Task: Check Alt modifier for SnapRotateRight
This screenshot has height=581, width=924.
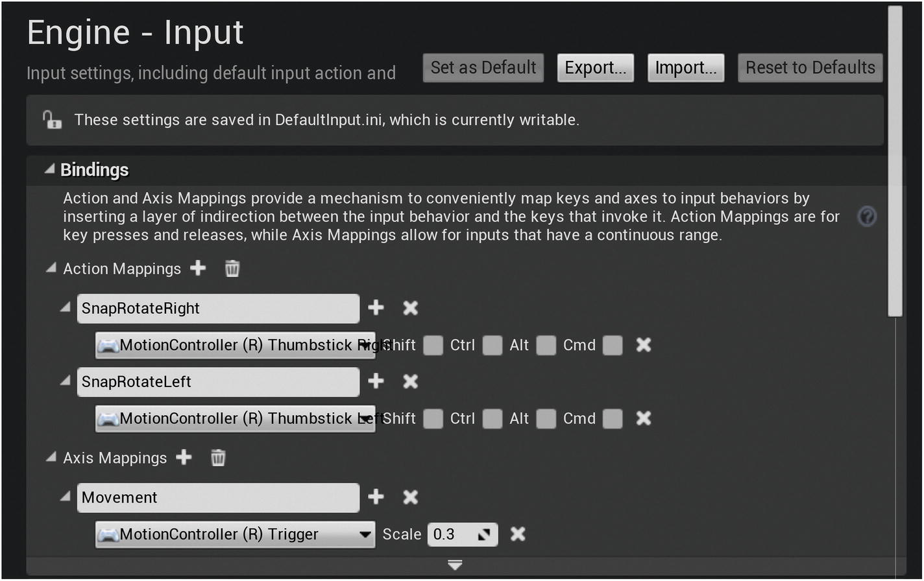Action: point(546,346)
